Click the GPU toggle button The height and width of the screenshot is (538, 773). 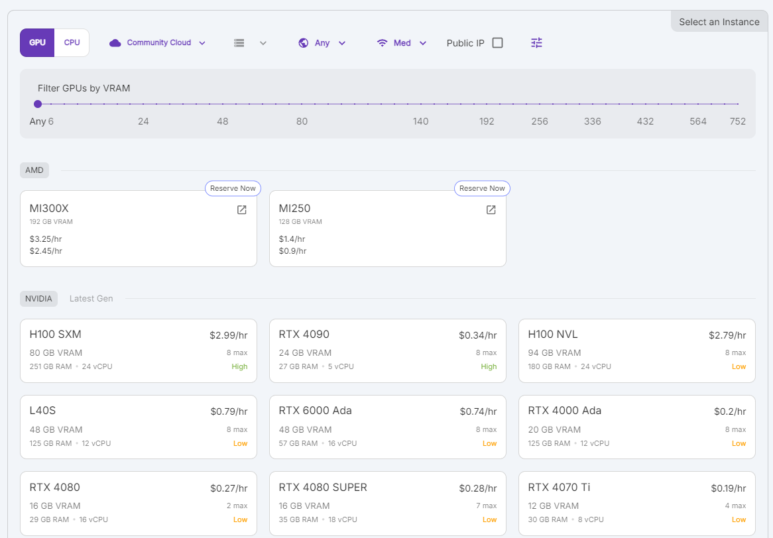coord(36,42)
